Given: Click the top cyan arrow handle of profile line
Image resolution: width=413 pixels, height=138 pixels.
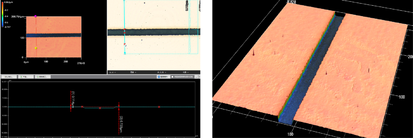Looking at the screenshot, I should click(x=125, y=1).
